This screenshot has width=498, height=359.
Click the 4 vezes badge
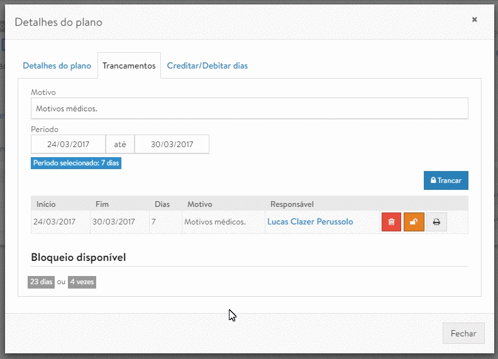pyautogui.click(x=82, y=282)
